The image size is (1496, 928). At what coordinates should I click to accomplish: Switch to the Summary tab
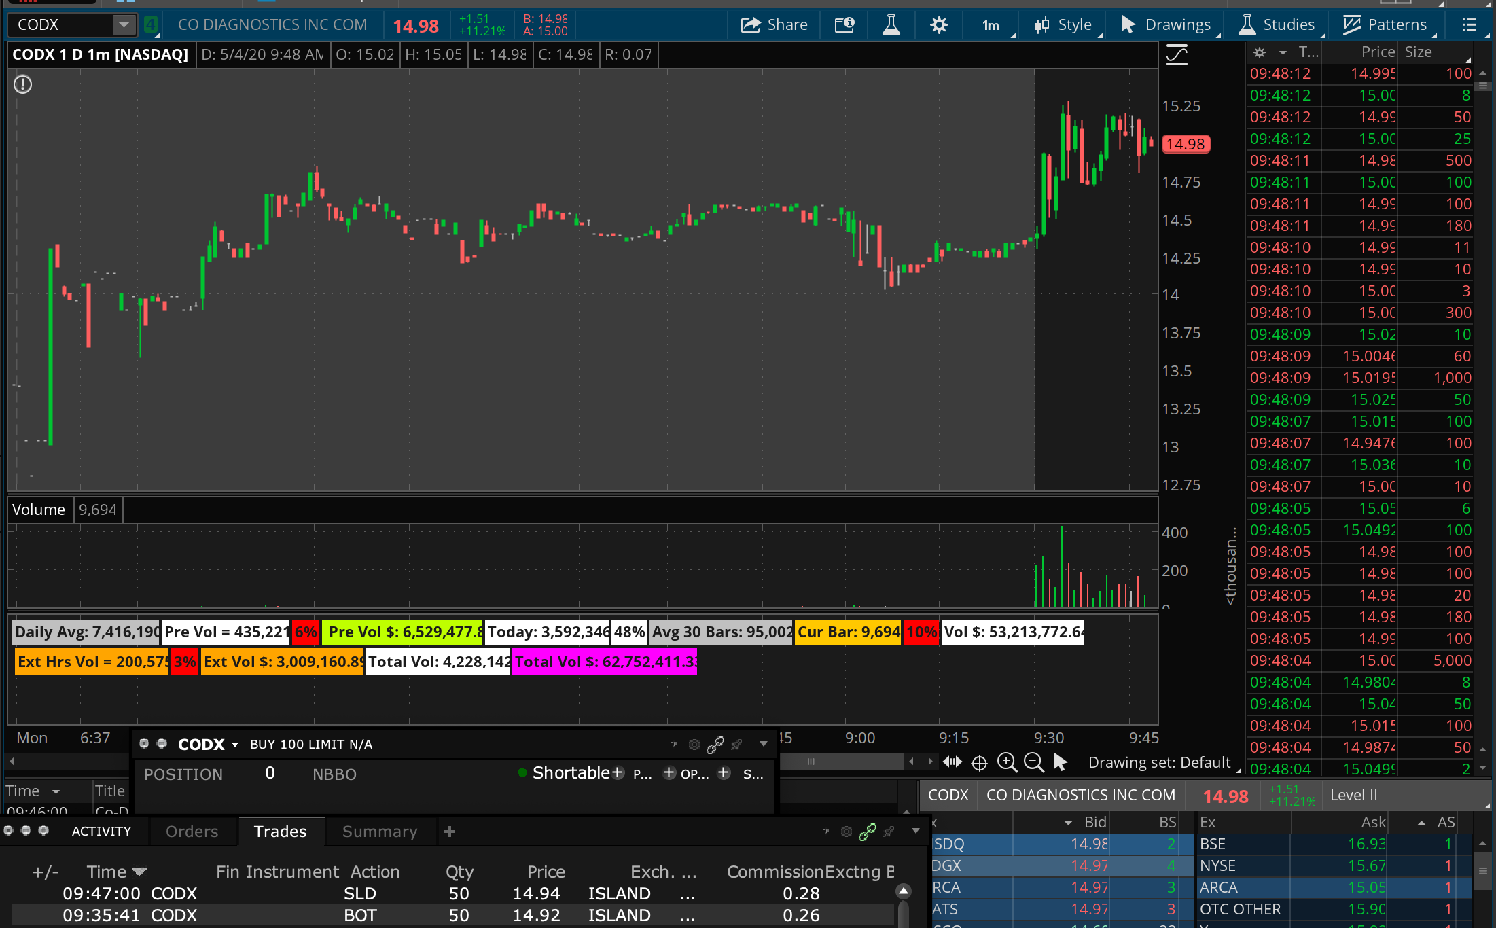coord(379,832)
